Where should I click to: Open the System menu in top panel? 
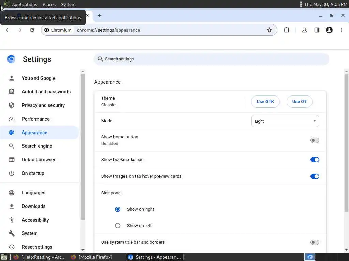pos(68,4)
